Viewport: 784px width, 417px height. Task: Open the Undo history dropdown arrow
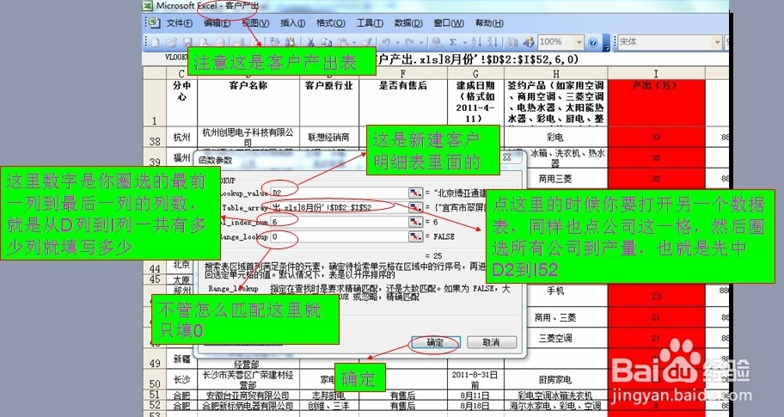point(398,43)
